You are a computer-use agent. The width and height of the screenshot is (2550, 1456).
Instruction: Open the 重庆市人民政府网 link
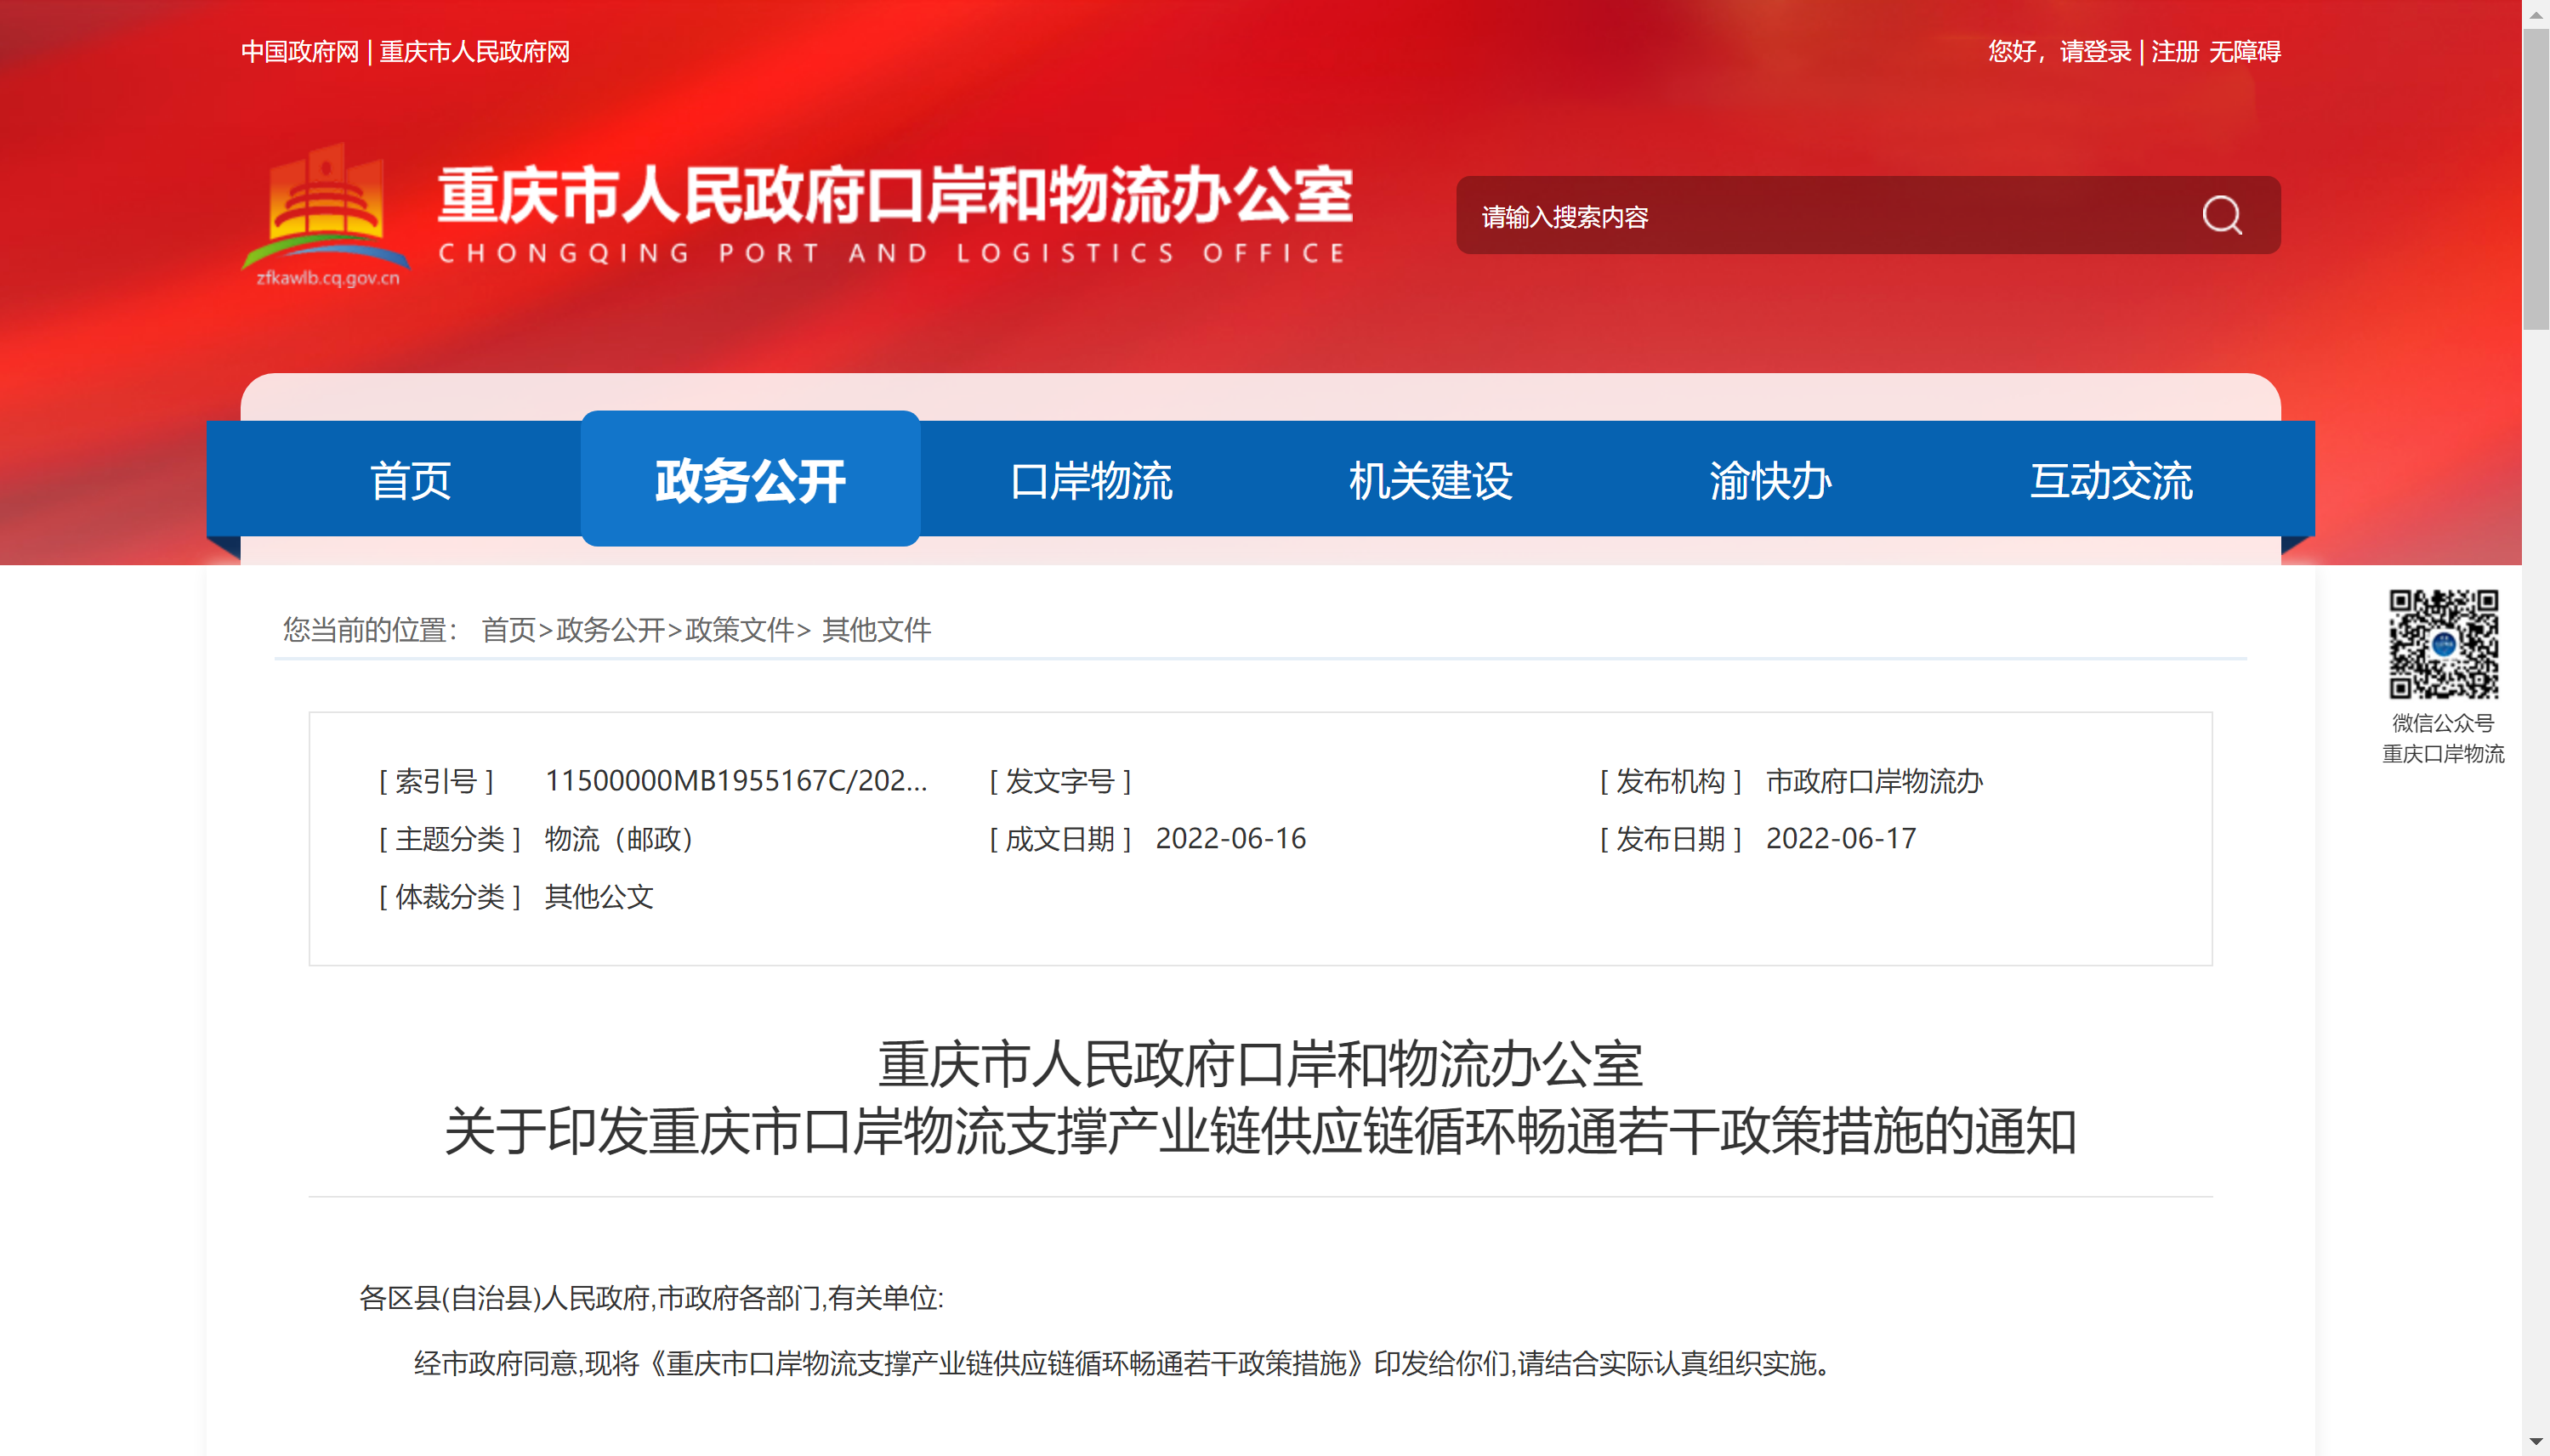(x=474, y=52)
